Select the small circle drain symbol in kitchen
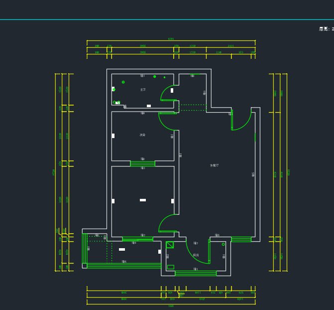 click(x=223, y=244)
